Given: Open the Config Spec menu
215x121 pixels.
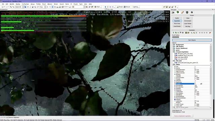Looking at the screenshot, I should pyautogui.click(x=26, y=4).
